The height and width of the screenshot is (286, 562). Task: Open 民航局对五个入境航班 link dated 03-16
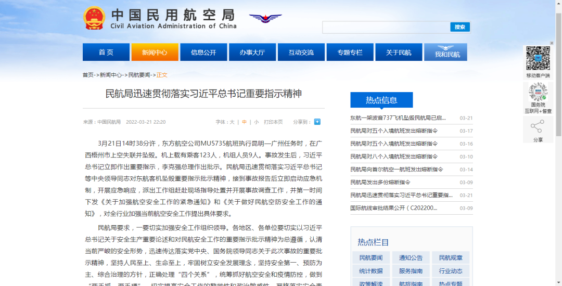[394, 144]
